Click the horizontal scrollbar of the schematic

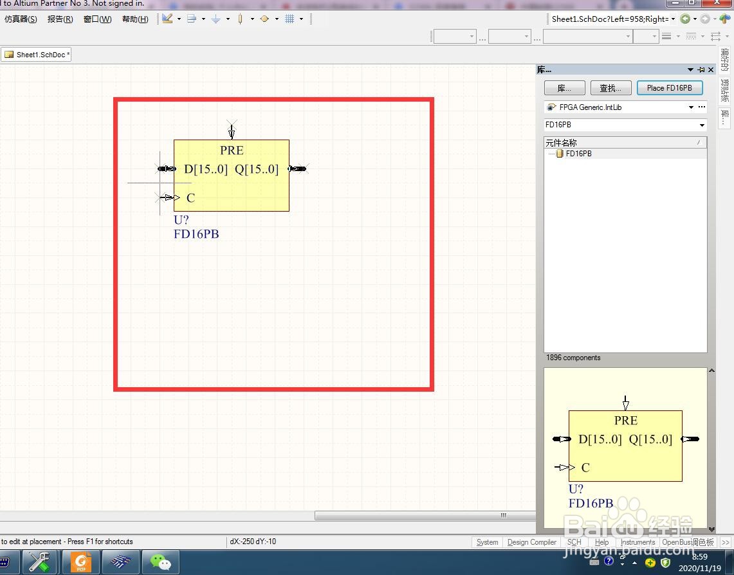pos(425,516)
